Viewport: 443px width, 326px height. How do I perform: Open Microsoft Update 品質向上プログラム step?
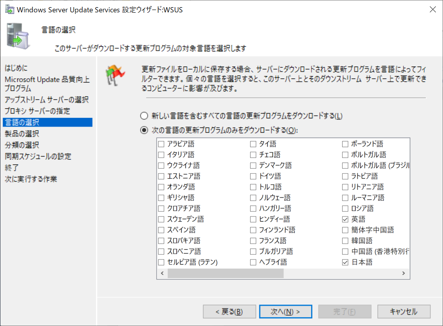[x=47, y=84]
